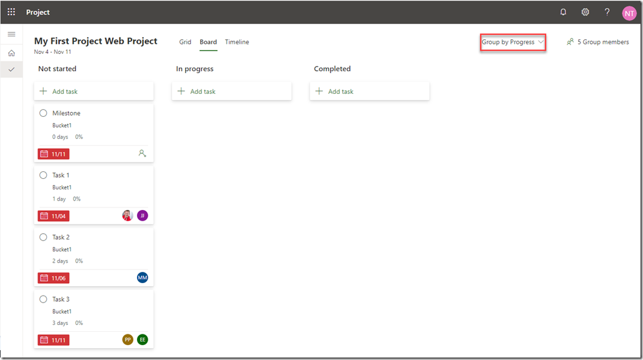Click the Project app title
The image size is (643, 360).
38,12
